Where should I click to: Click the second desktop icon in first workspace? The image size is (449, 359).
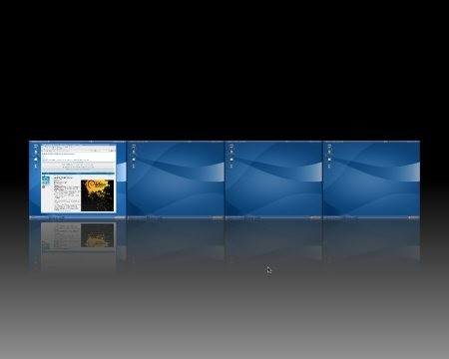click(x=36, y=153)
